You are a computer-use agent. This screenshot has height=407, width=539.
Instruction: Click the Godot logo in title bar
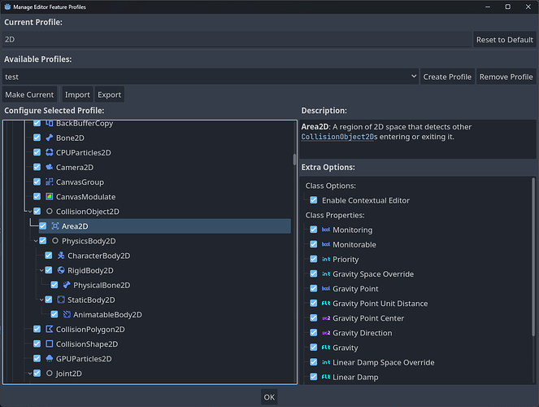click(7, 7)
